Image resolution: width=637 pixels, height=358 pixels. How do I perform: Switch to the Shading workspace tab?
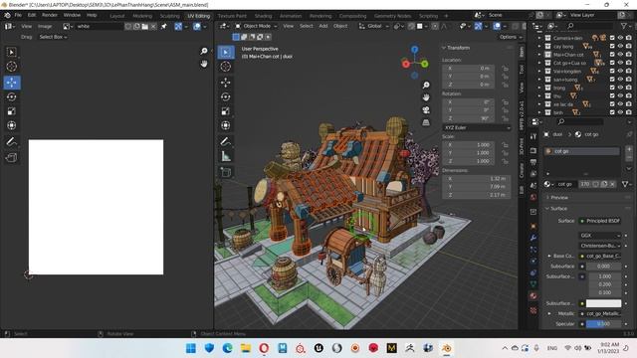coord(263,16)
